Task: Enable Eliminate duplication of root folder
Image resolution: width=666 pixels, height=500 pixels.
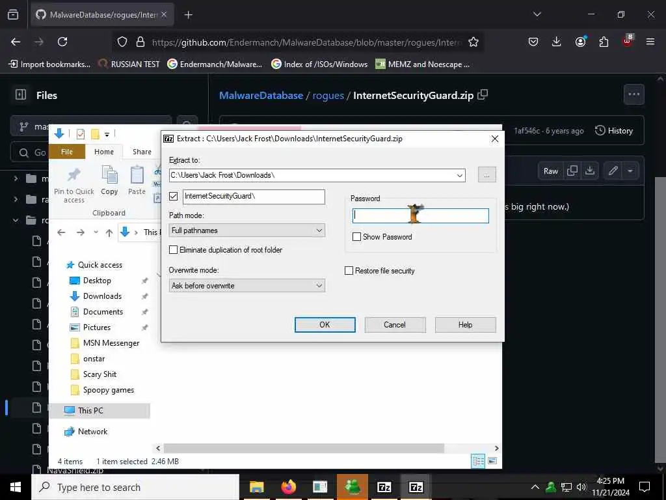Action: (173, 250)
